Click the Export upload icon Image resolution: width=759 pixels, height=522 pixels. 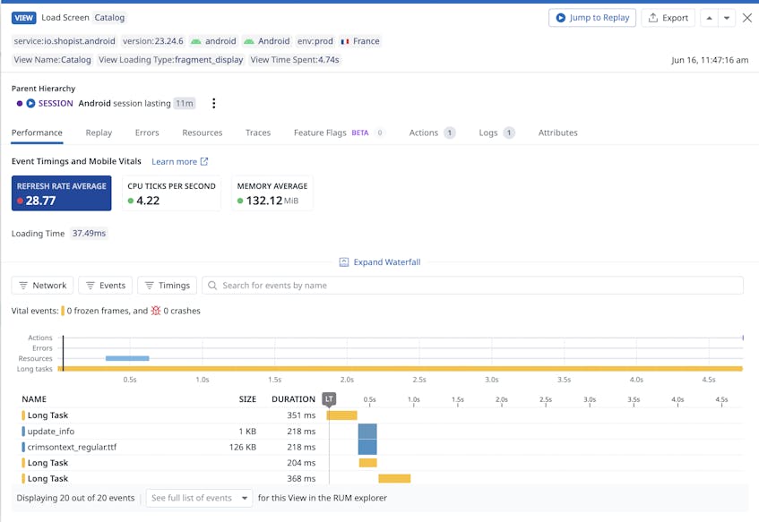click(x=653, y=18)
